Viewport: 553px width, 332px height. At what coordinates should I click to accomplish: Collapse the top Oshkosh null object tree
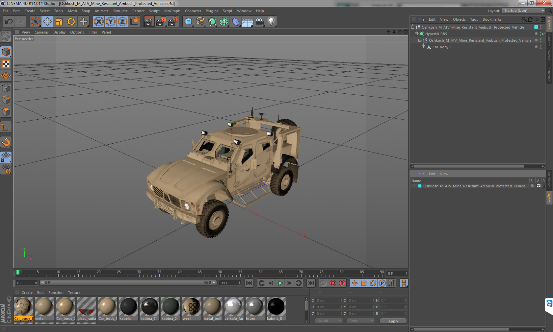coord(413,27)
